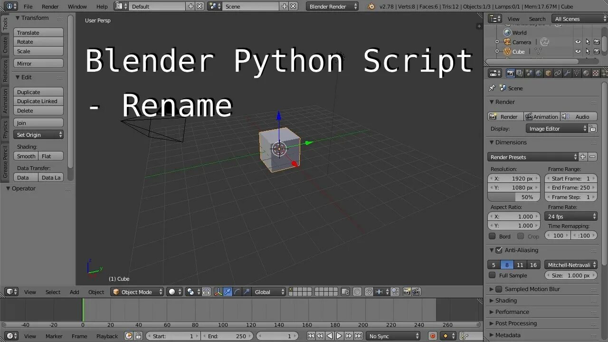This screenshot has width=608, height=342.
Task: Click the OpenGL render animation clapper icon
Action: [x=416, y=292]
